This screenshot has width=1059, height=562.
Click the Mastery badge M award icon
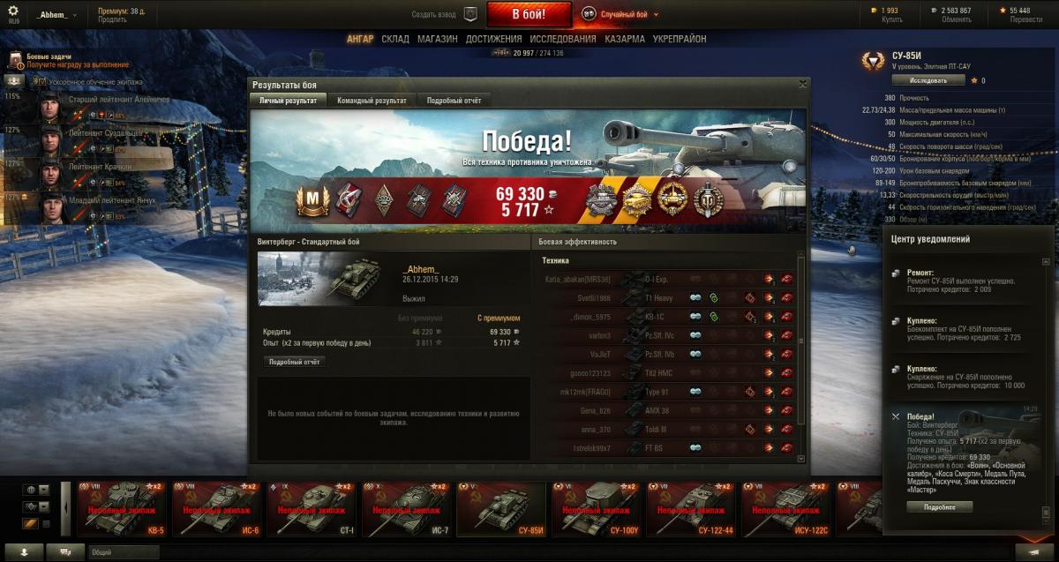pyautogui.click(x=311, y=200)
